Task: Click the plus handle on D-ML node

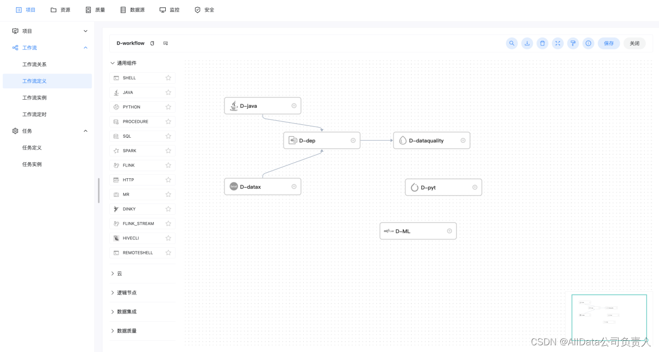Action: coord(449,231)
